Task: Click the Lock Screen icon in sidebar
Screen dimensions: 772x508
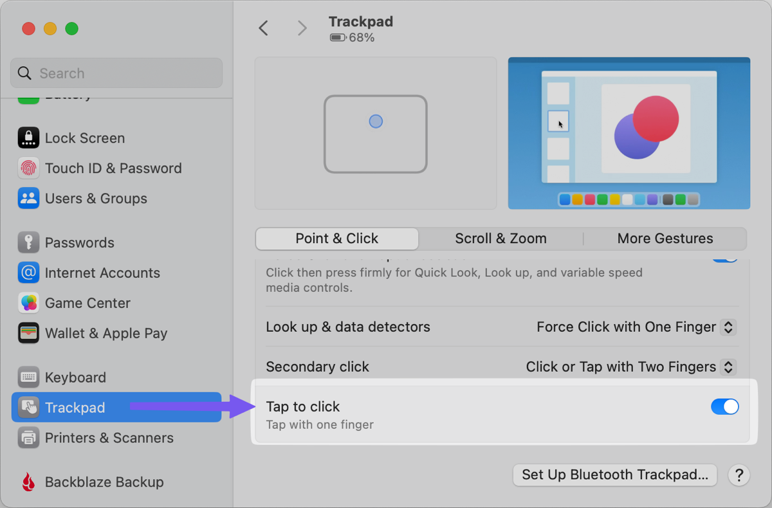Action: click(x=28, y=138)
